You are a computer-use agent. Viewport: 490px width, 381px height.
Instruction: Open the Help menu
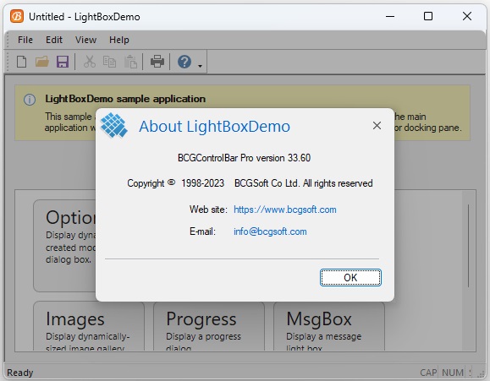click(x=119, y=40)
